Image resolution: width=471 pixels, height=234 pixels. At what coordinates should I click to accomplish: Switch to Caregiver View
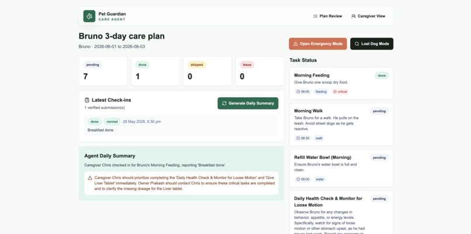pos(368,16)
